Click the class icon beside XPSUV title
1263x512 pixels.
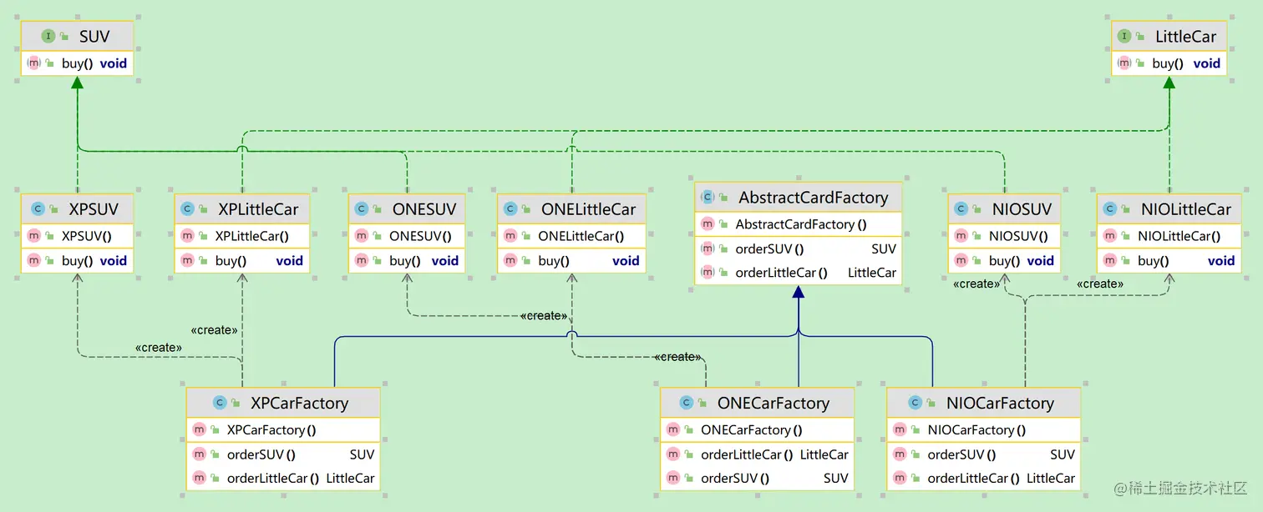tap(38, 209)
